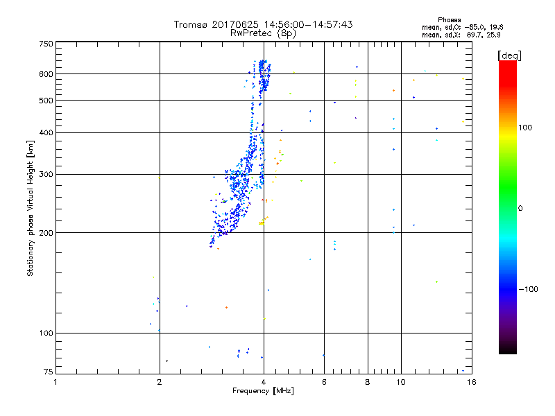Click the yellow-orange point cluster near 4 MHz, 210 km
The image size is (555, 416).
tap(263, 221)
